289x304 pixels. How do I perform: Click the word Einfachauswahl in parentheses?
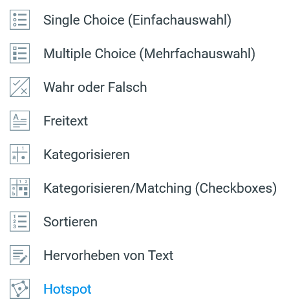[180, 20]
